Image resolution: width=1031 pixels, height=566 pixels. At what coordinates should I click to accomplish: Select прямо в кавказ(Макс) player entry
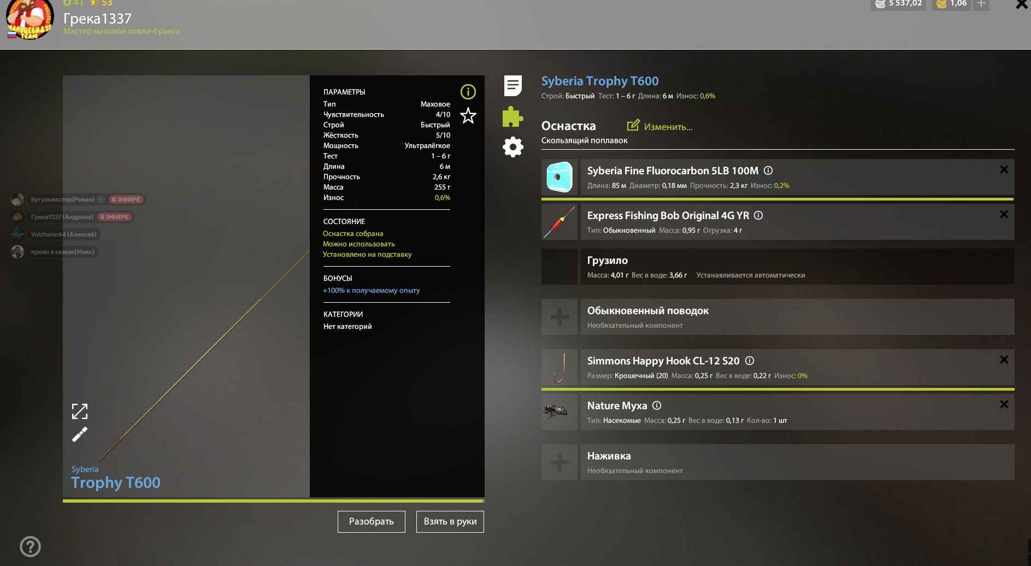click(x=54, y=252)
